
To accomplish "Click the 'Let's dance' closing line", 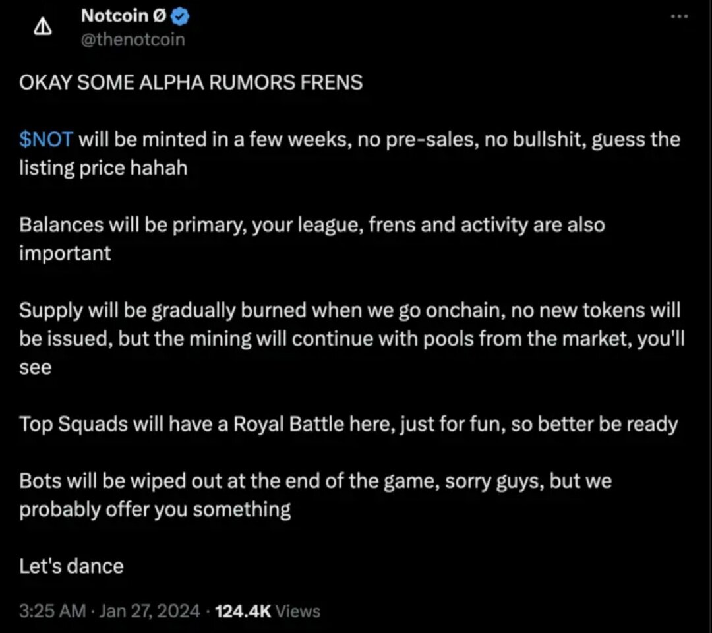I will click(x=71, y=566).
